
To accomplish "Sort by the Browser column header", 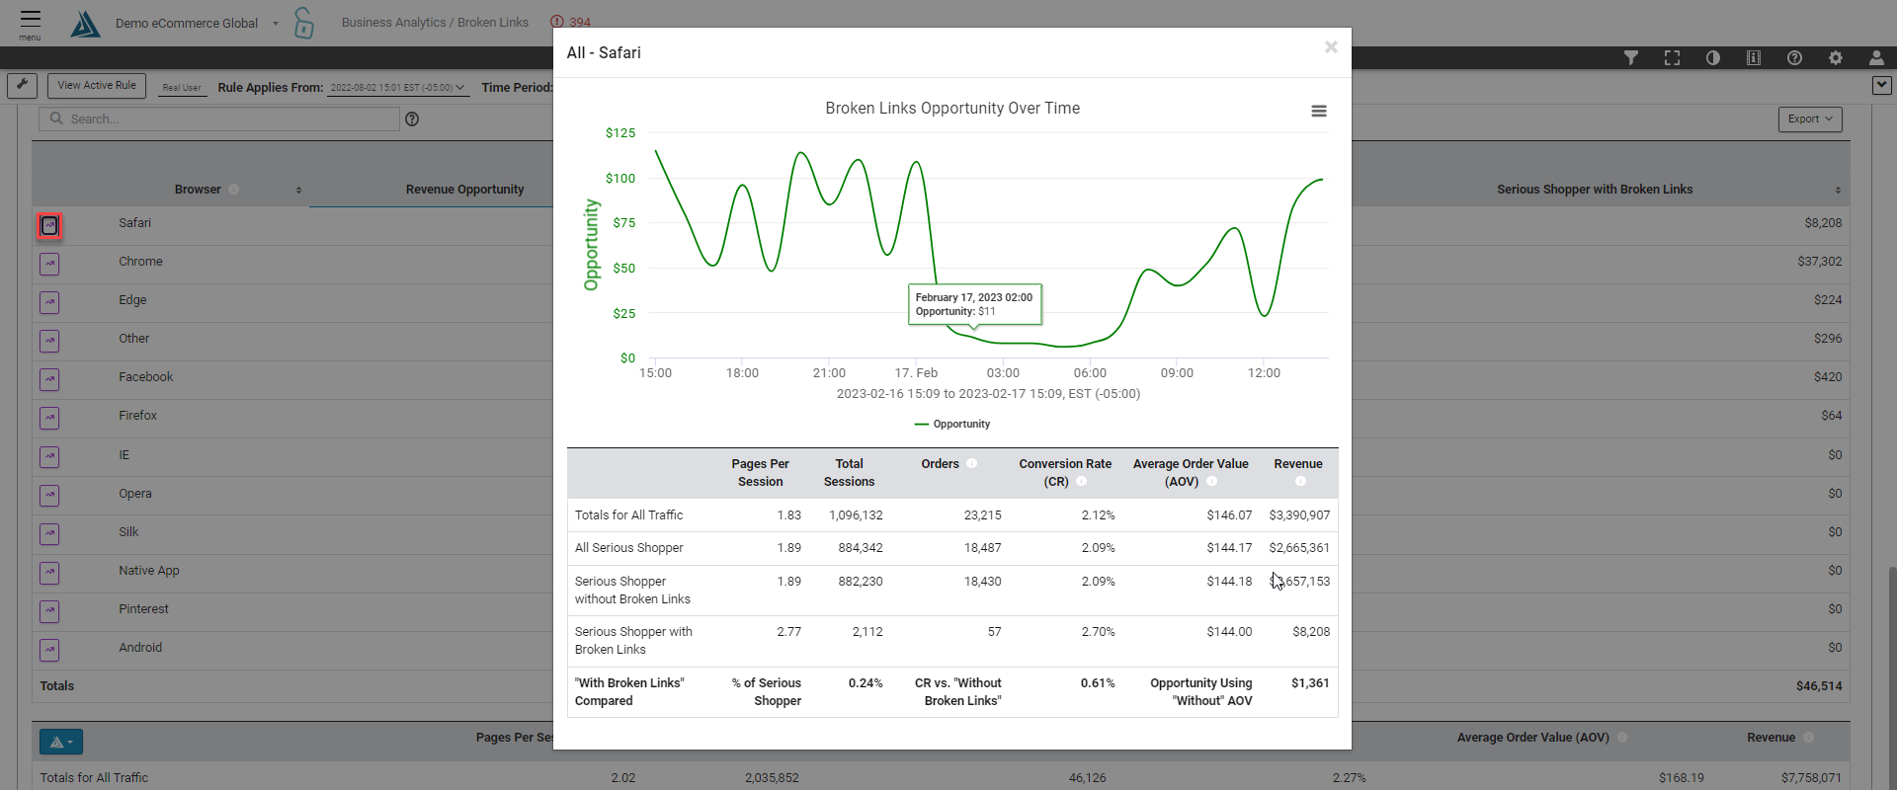I will pos(198,190).
